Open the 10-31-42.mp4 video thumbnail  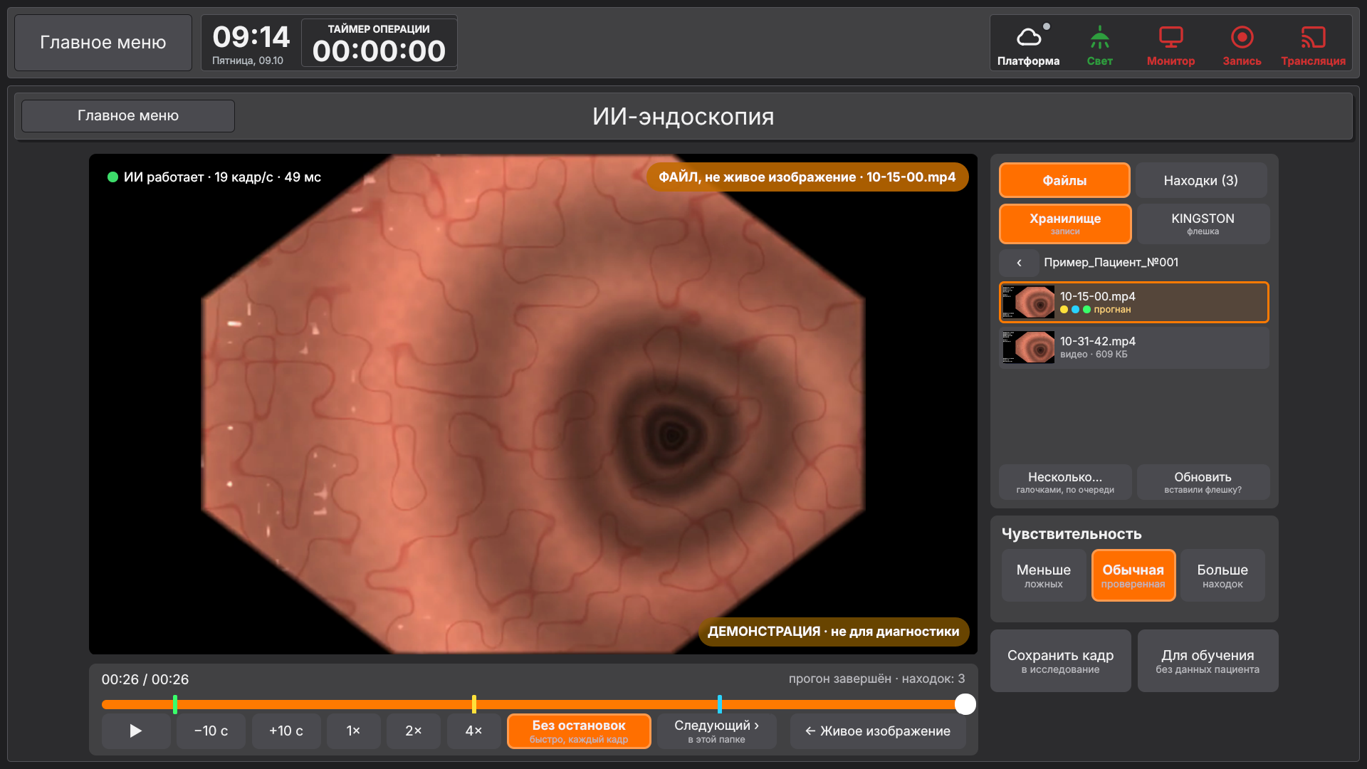click(x=1028, y=347)
